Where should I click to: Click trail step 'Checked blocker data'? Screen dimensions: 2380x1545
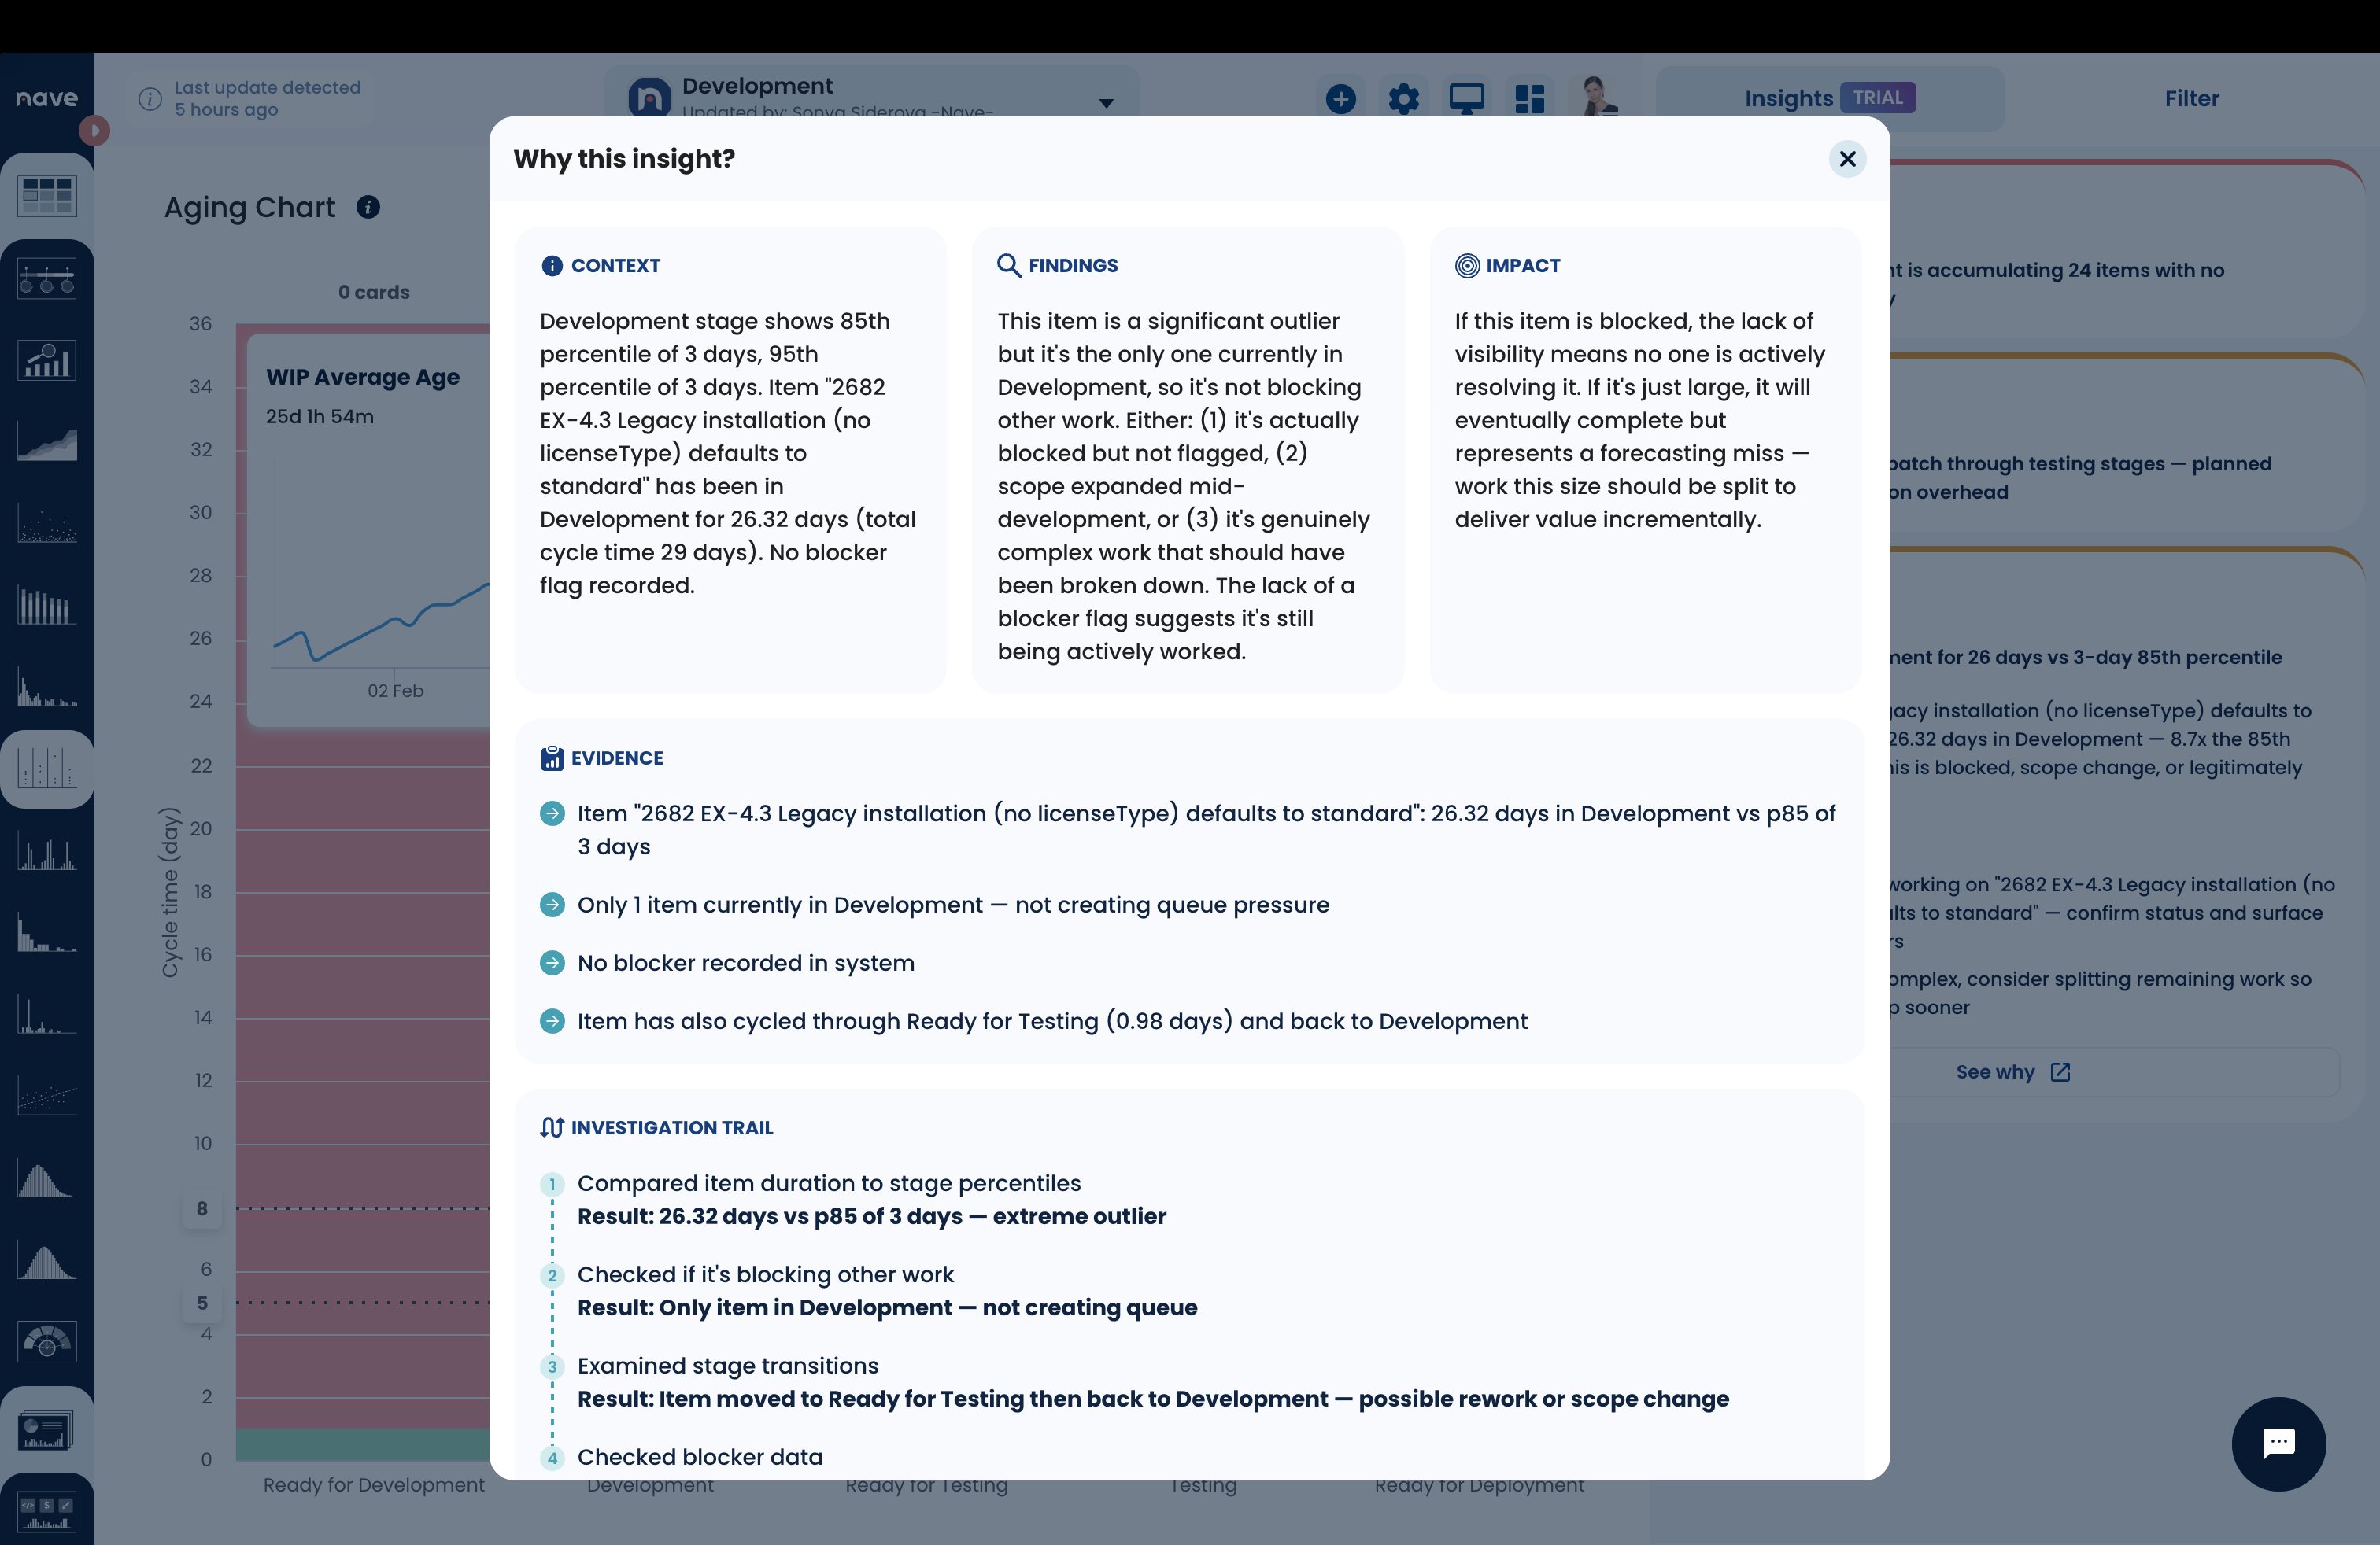[699, 1456]
